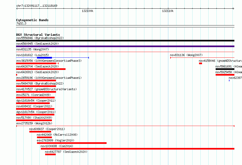Open the nsv62397 variant label

coord(235,78)
